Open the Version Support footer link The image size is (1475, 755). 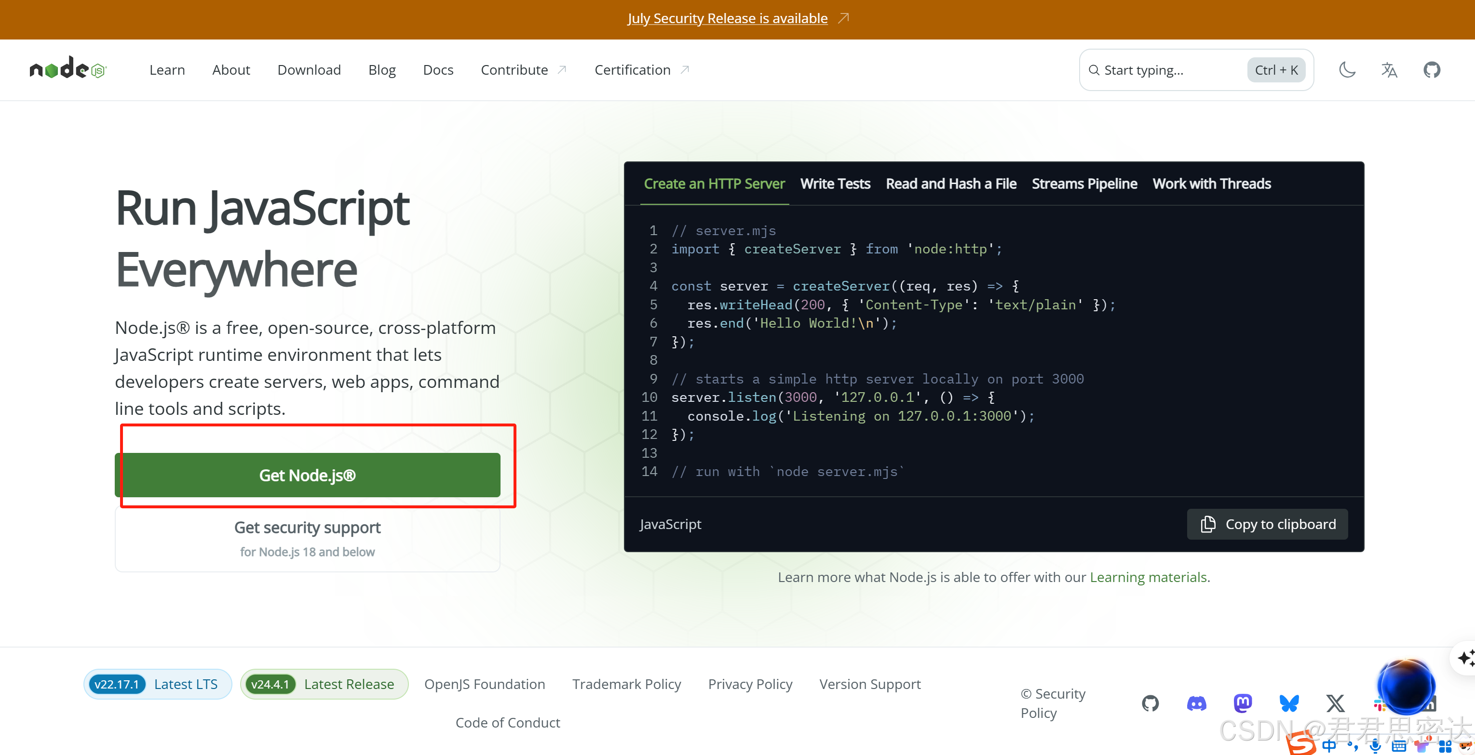[870, 684]
